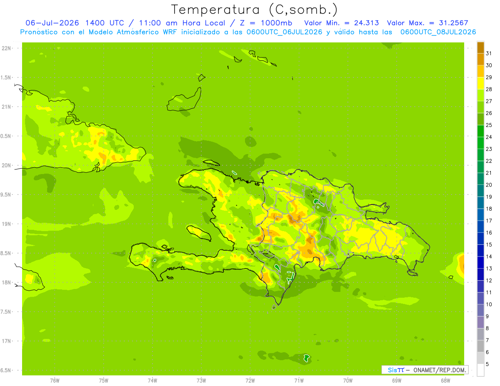Pick the purple legend swatch between 8 and 9
500x386 pixels.
(480, 322)
